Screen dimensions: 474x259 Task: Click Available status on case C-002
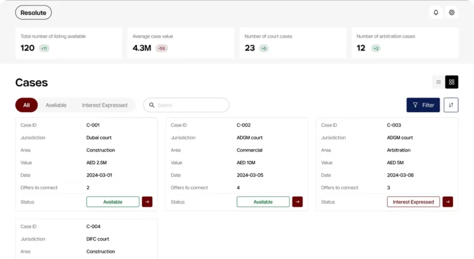(263, 202)
